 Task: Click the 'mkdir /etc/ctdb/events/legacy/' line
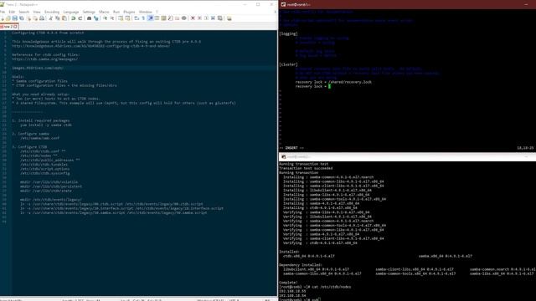(51, 200)
